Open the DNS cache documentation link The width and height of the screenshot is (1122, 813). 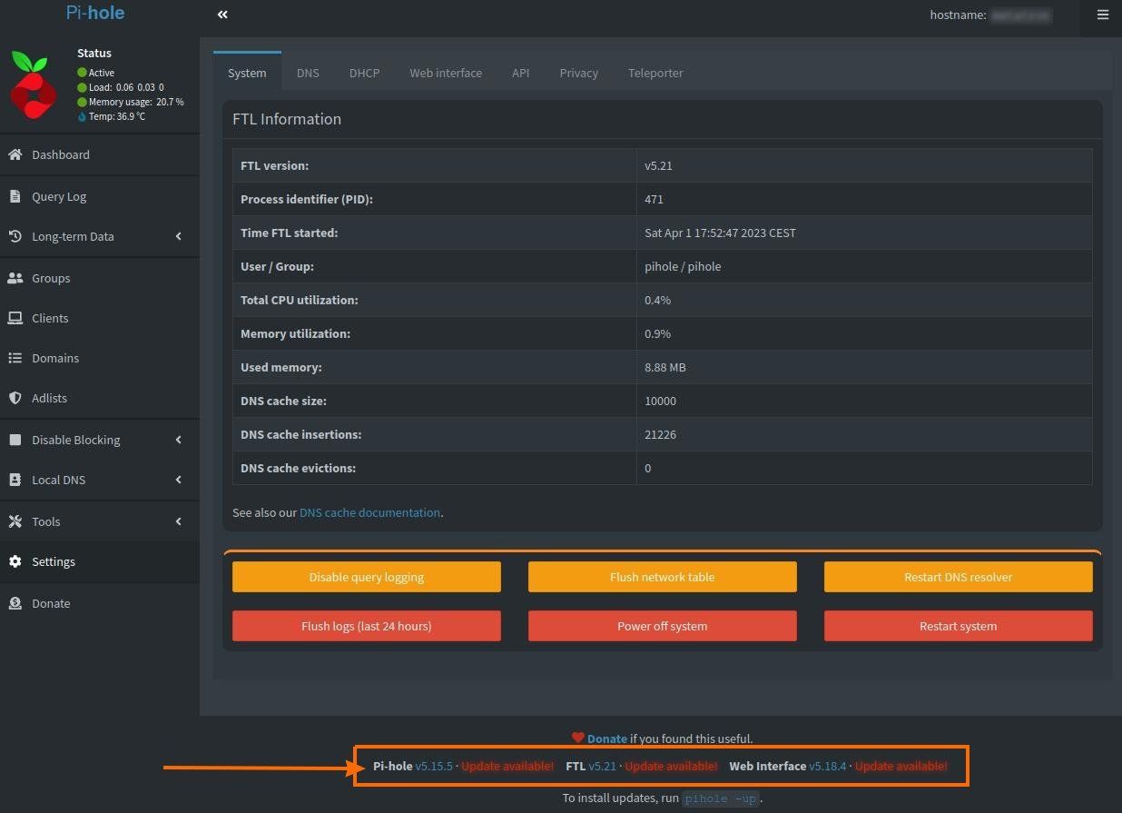coord(369,512)
